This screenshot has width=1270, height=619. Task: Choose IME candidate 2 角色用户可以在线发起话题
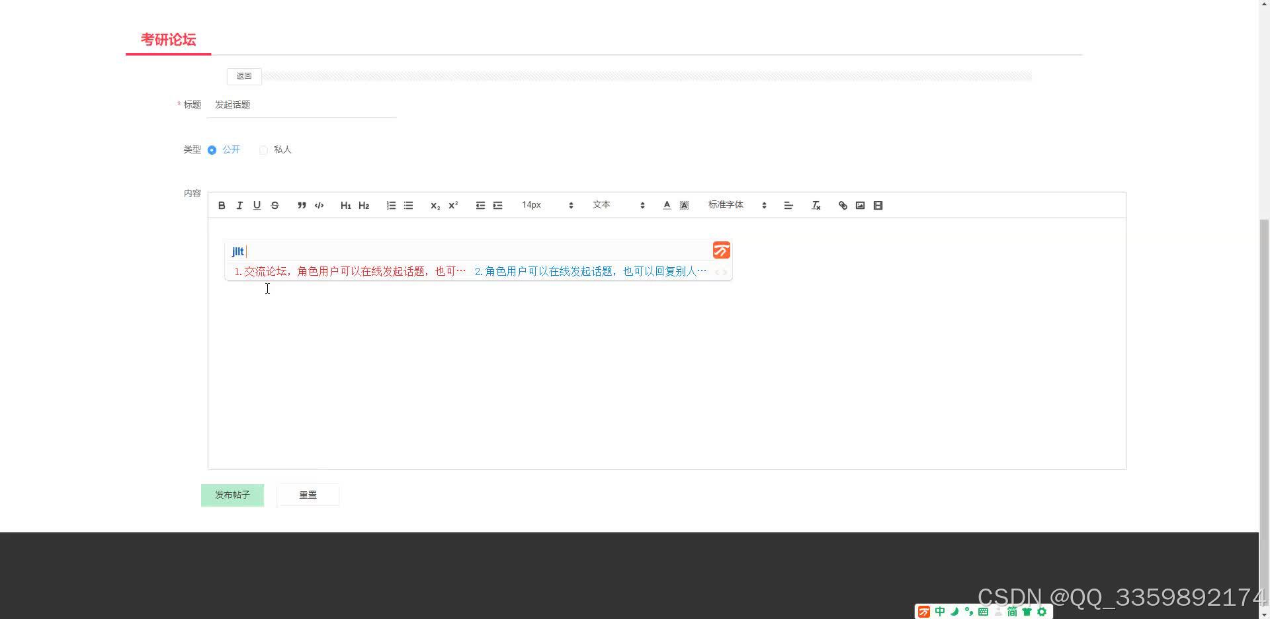click(591, 272)
